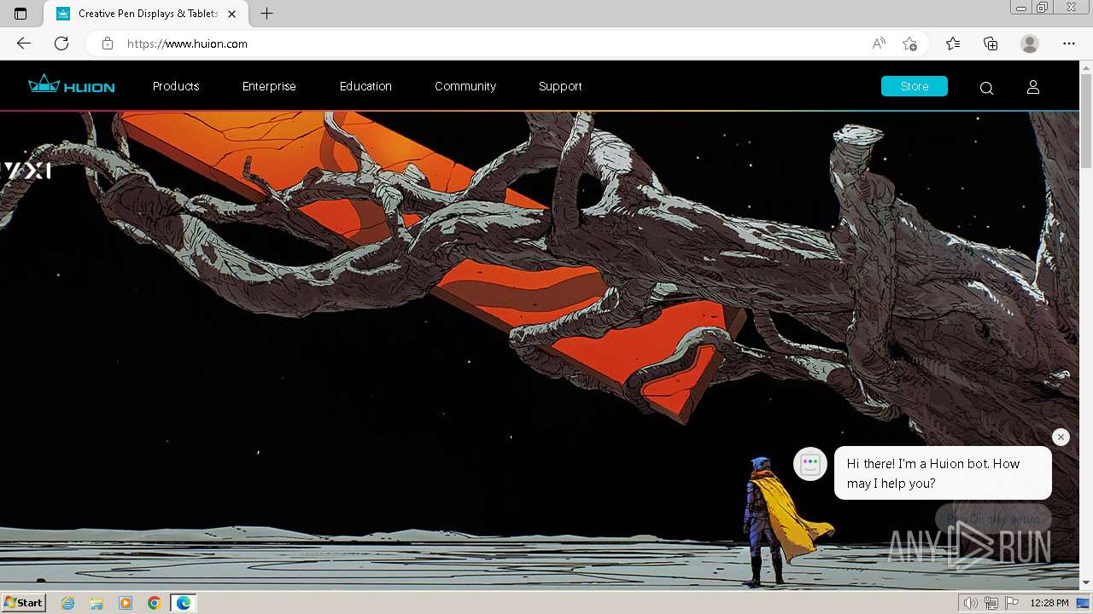Click the Store button
1093x614 pixels.
915,86
